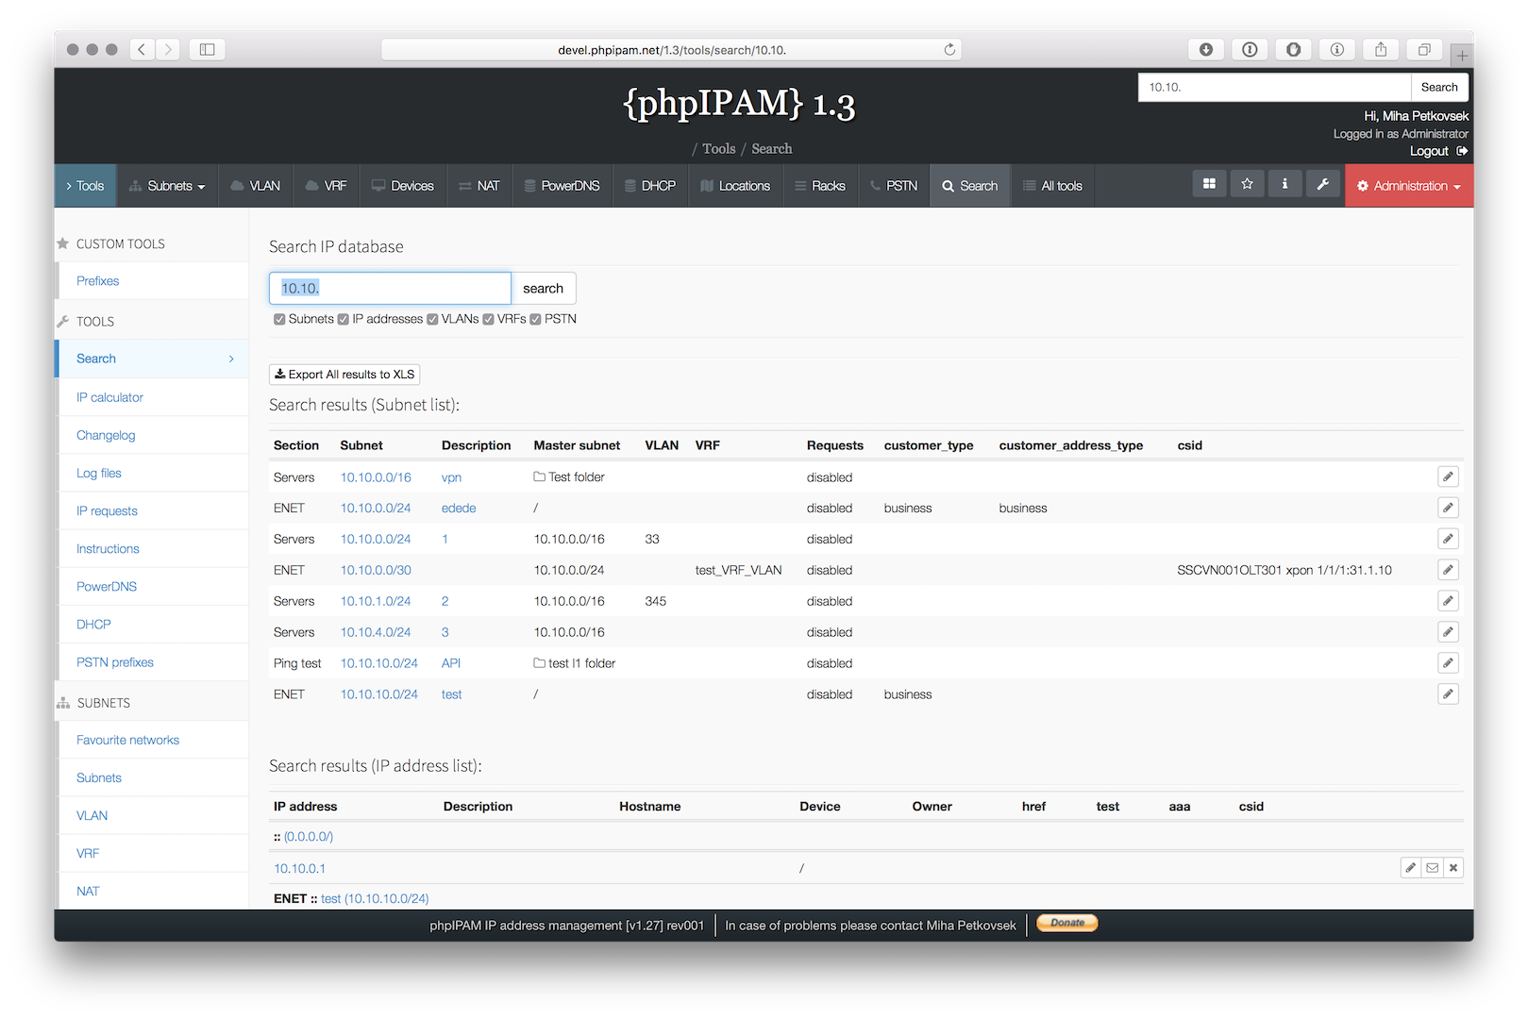
Task: Click the pencil icon for the VLAN 33 row
Action: click(1448, 540)
